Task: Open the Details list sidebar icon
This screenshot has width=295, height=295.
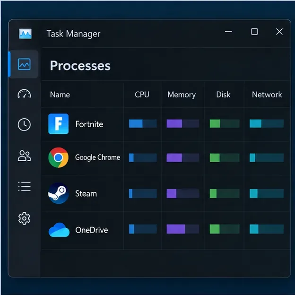Action: pyautogui.click(x=24, y=186)
